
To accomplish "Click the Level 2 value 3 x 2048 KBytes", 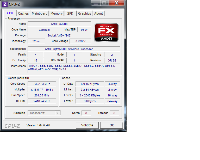I will click(90, 95).
